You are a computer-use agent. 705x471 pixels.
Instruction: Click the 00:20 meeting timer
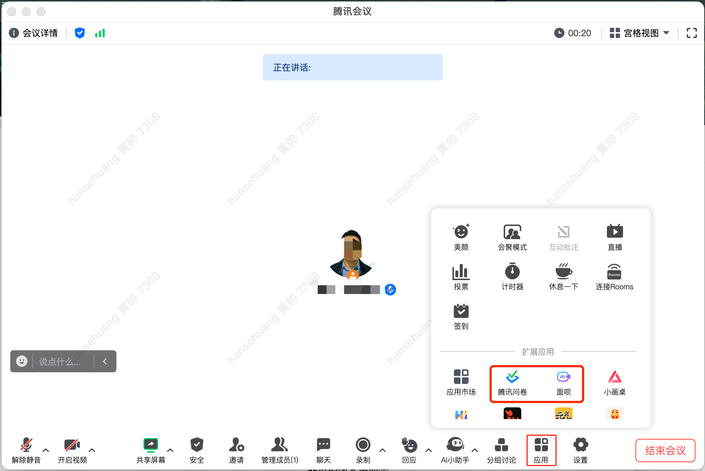click(x=572, y=33)
